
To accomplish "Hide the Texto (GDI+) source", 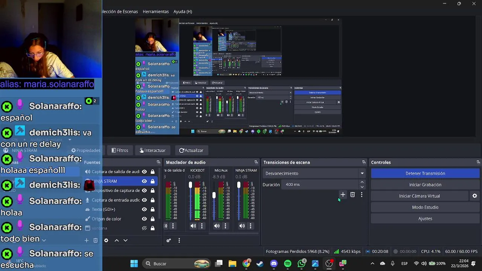I will tap(144, 209).
